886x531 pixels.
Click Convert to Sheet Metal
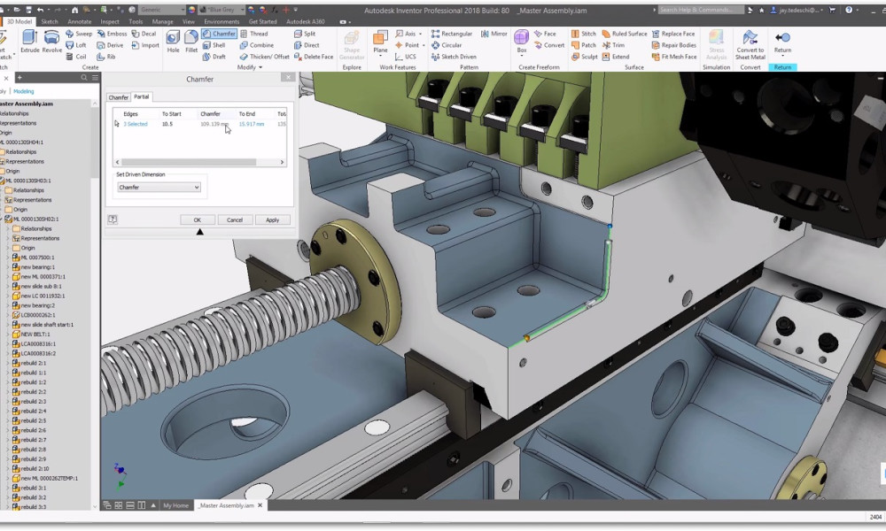pos(750,45)
